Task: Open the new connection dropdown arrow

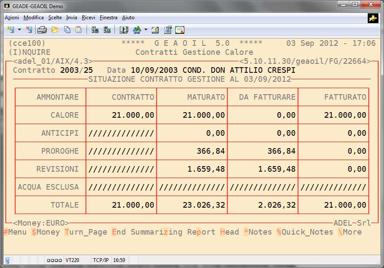Action: (x=19, y=30)
